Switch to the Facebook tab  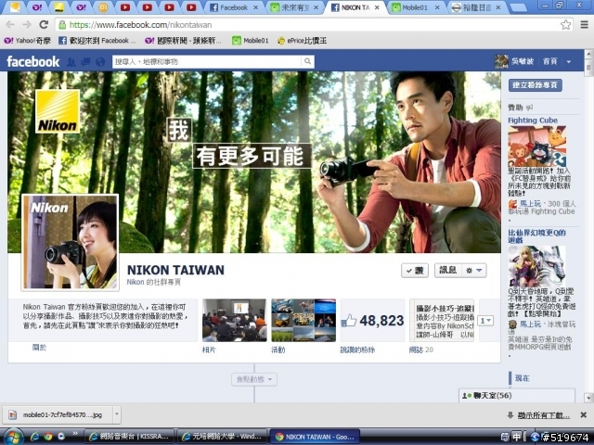pos(233,7)
